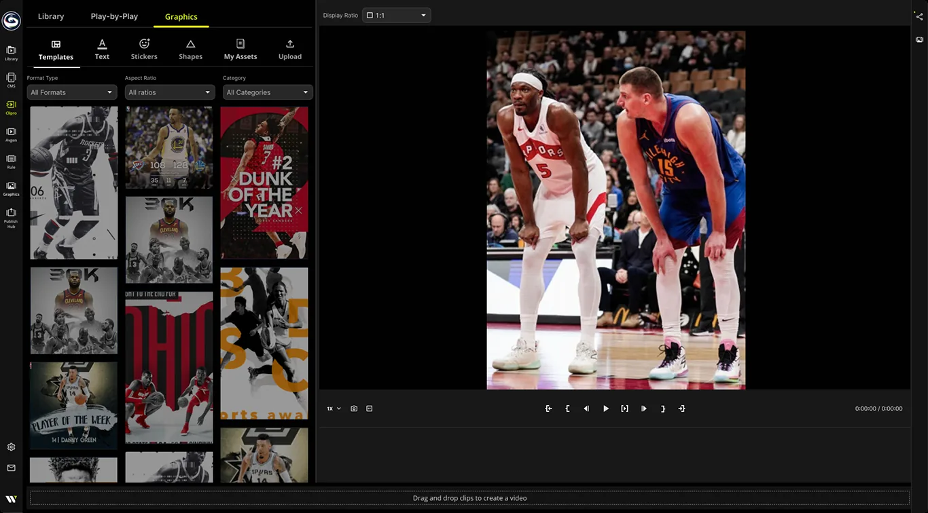
Task: Open the mail envelope icon in sidebar
Action: [x=11, y=468]
